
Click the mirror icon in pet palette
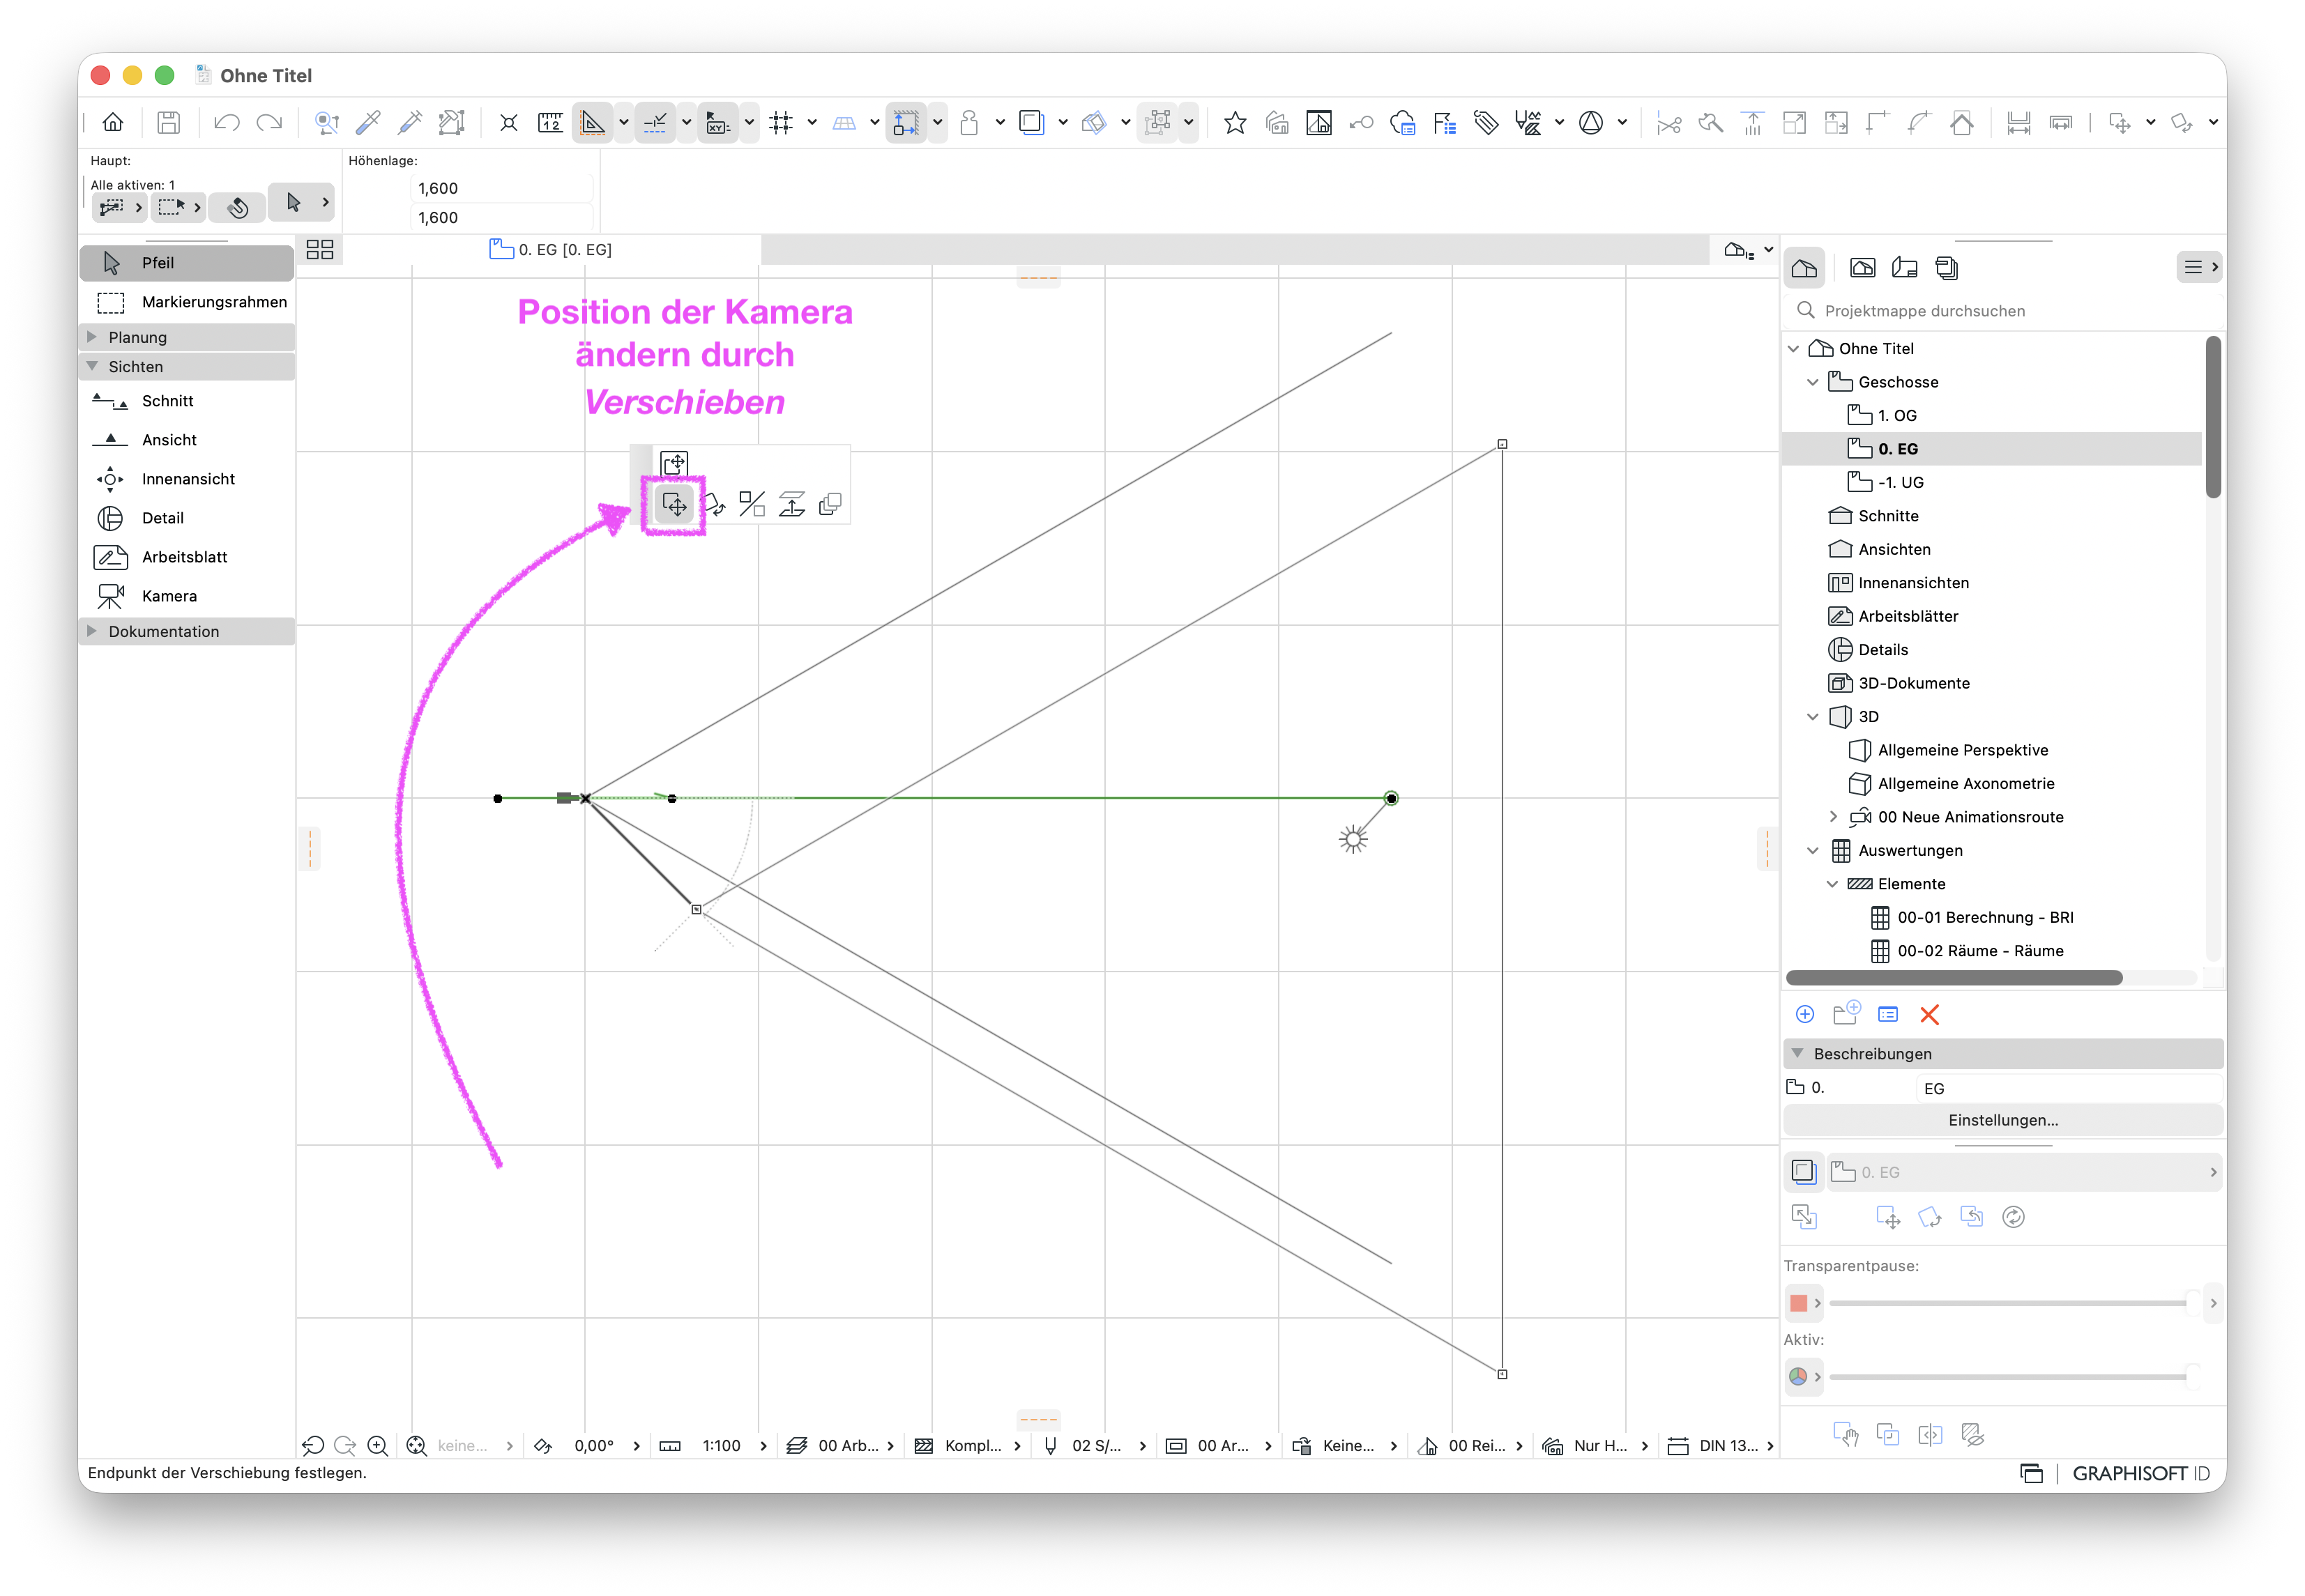752,504
